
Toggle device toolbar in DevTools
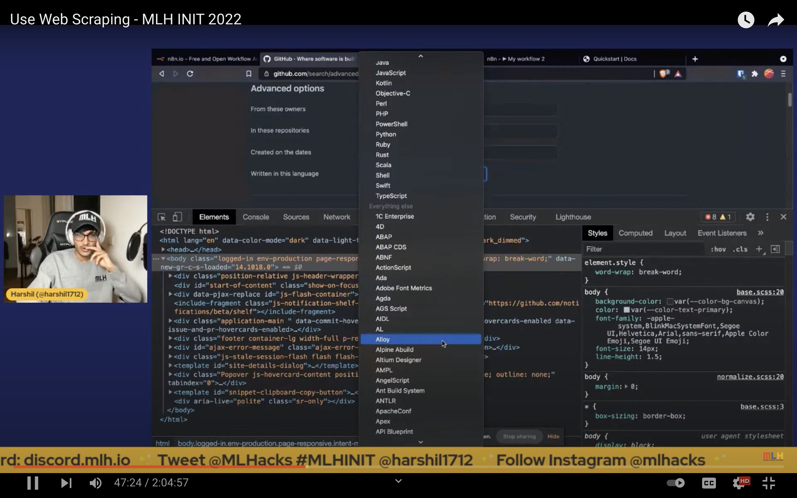click(x=177, y=217)
